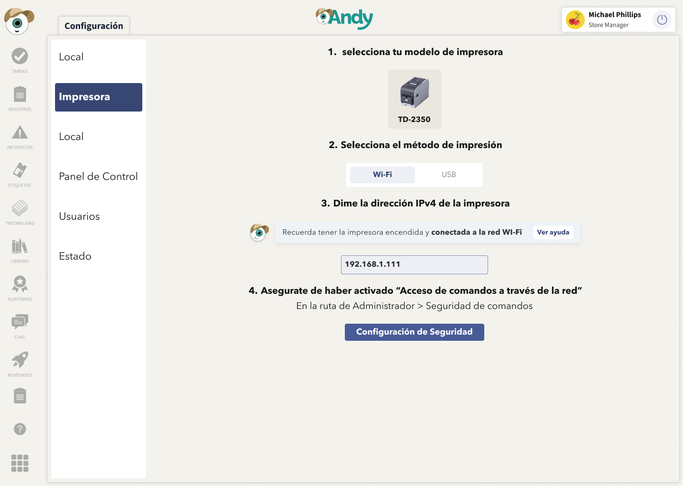Screen dimensions: 683x486
Task: Select the Local entry below Impresora
Action: pos(99,137)
